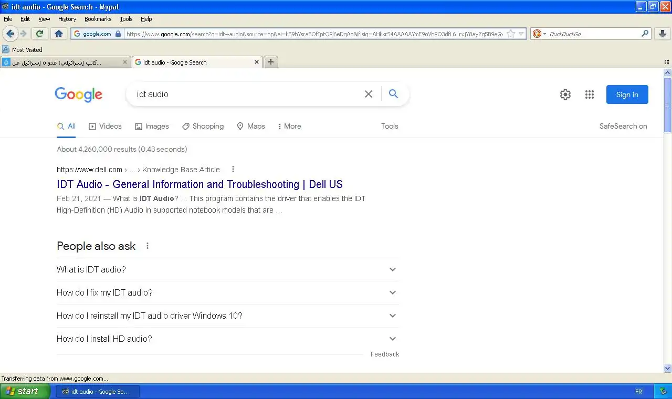Switch to Shopping results

coord(203,126)
